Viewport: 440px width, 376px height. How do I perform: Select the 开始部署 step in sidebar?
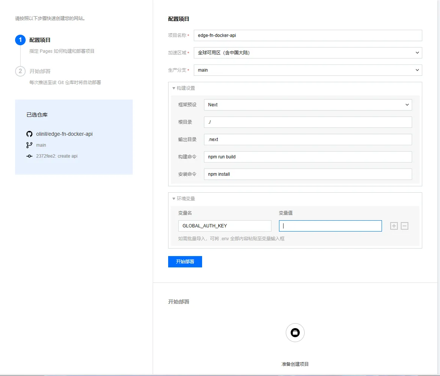point(40,71)
